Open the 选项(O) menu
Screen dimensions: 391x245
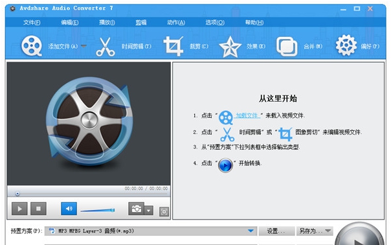point(215,23)
